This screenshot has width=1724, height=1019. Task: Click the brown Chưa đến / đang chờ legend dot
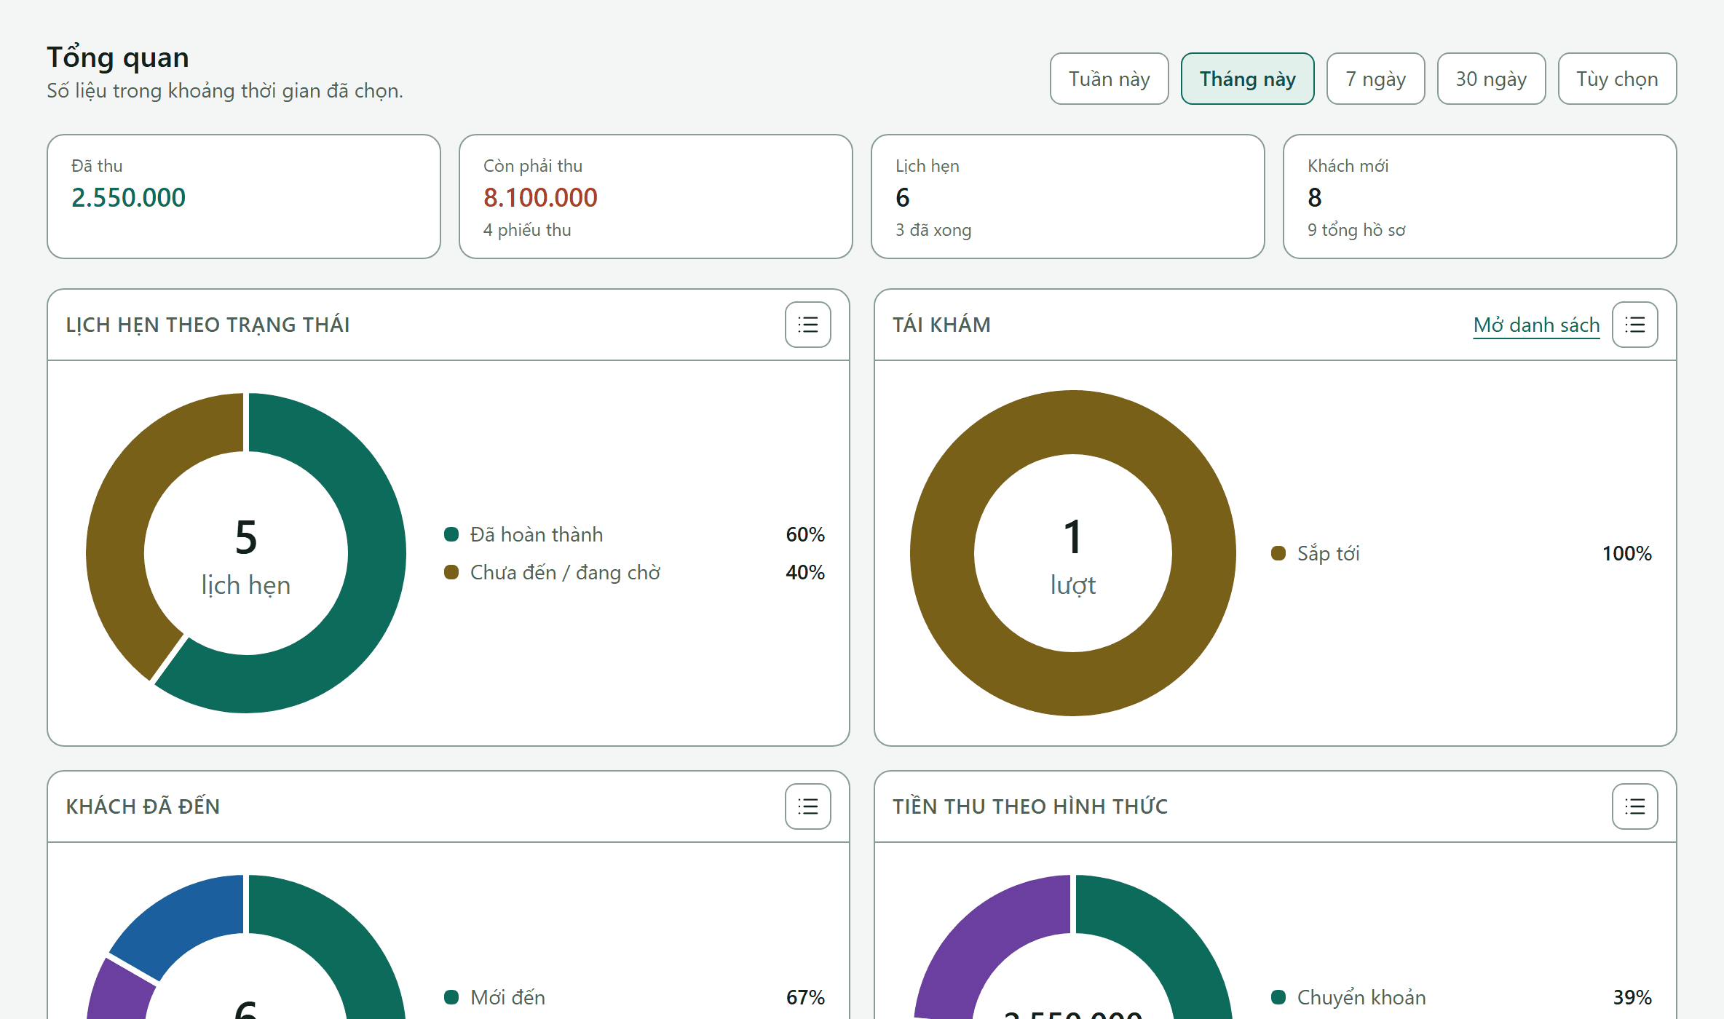451,572
